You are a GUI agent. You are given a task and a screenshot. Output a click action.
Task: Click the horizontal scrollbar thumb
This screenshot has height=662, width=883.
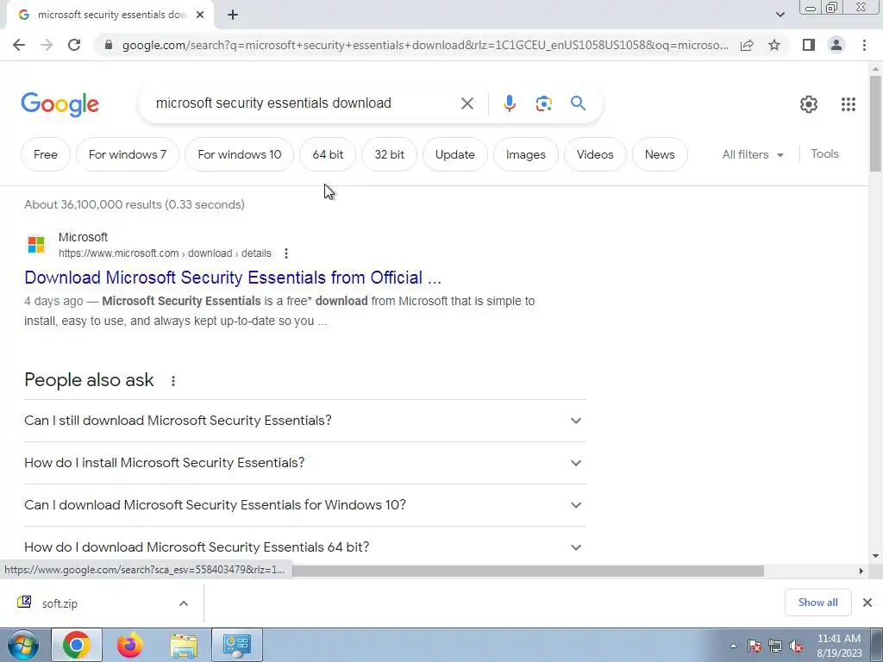point(528,571)
